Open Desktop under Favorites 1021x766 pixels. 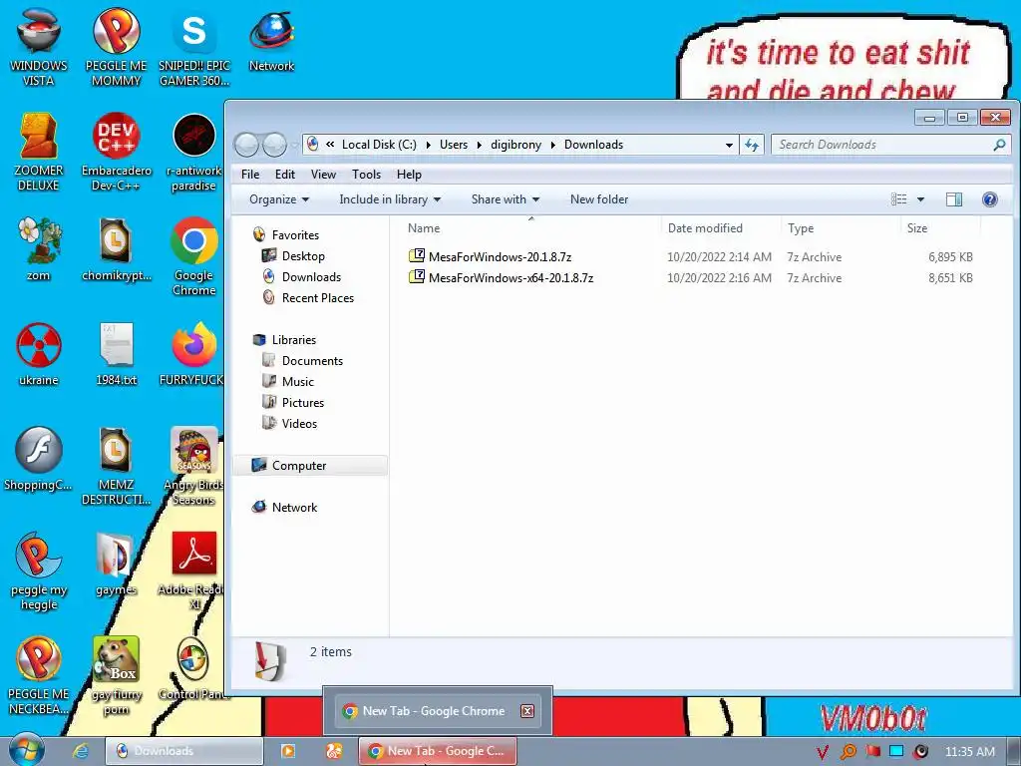pos(303,256)
